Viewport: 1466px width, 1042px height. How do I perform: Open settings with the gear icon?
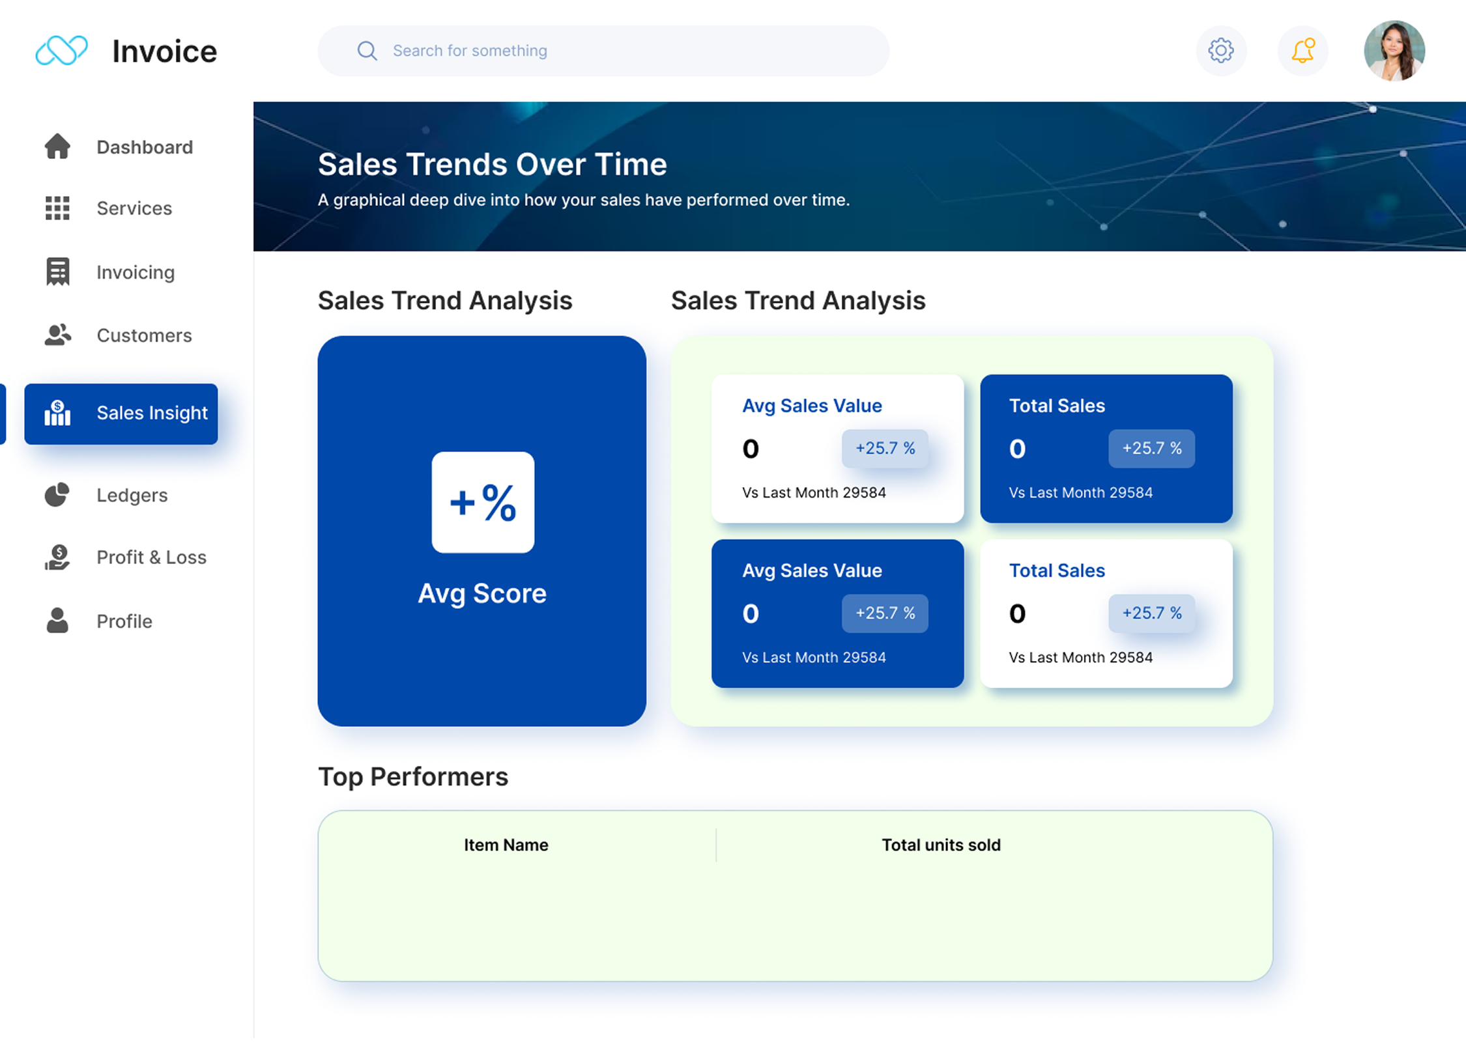pyautogui.click(x=1220, y=51)
